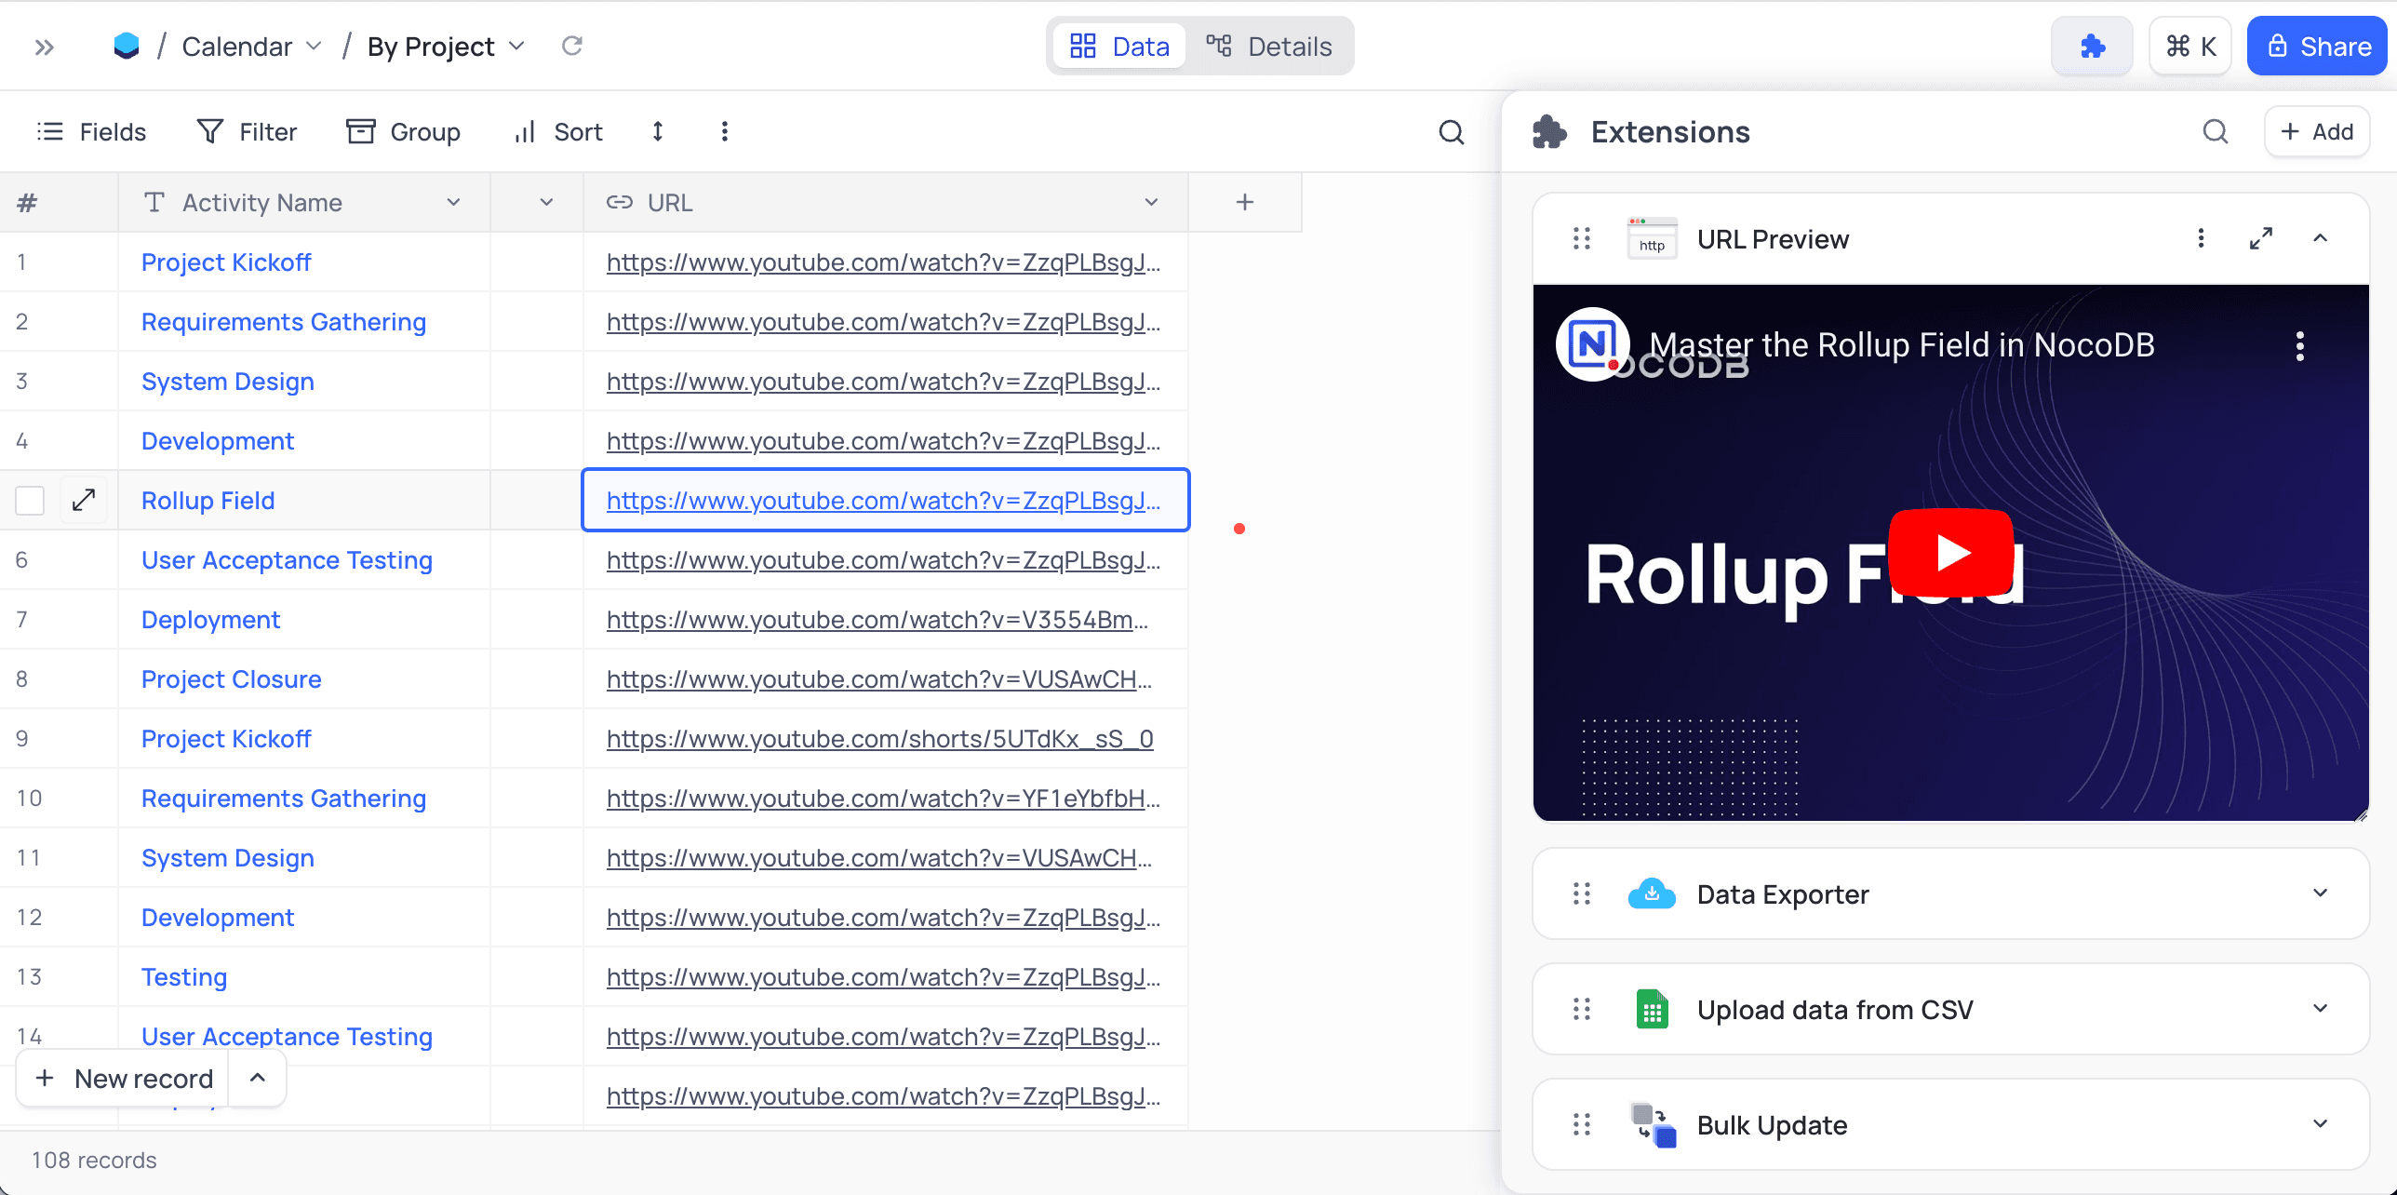Viewport: 2397px width, 1195px height.
Task: Open Extensions via the puzzle piece icon
Action: tap(2091, 45)
